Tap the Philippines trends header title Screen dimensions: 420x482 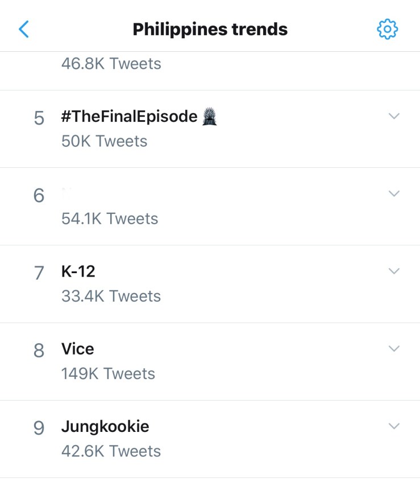[x=210, y=29]
